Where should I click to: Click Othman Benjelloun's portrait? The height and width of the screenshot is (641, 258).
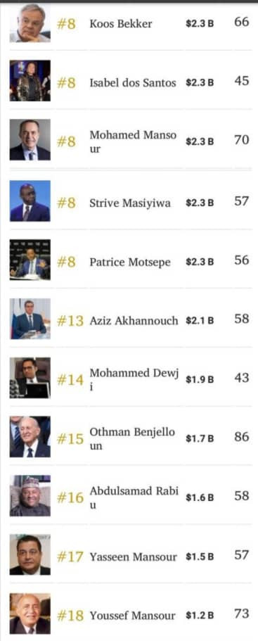(x=30, y=437)
